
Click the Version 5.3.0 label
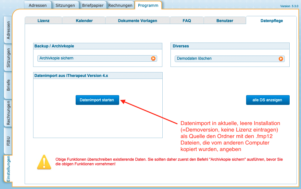coord(289,6)
